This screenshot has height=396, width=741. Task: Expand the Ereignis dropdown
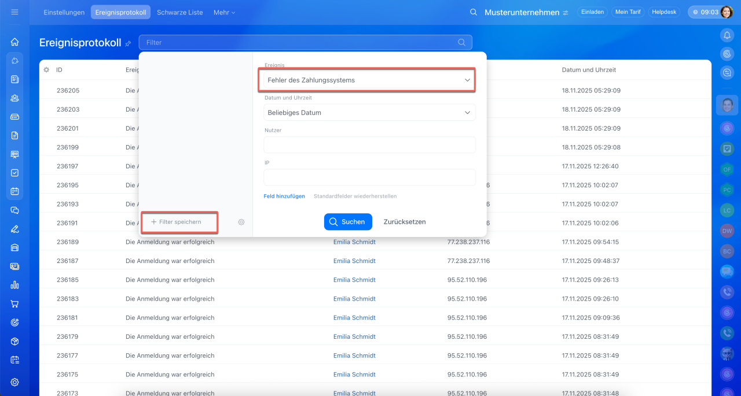369,80
